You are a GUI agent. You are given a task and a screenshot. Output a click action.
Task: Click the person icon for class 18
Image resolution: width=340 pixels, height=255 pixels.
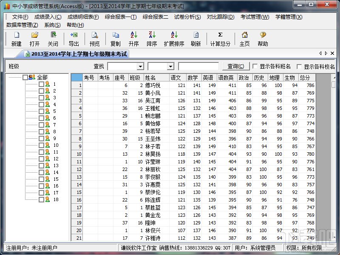(48, 199)
